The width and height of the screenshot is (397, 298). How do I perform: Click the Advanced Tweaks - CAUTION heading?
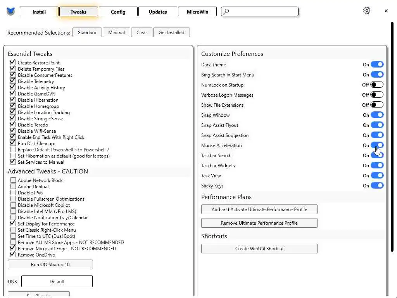point(48,171)
